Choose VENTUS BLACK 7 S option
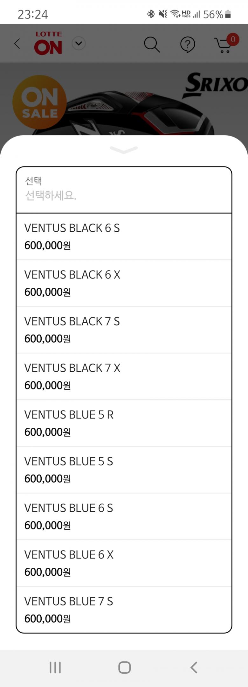The width and height of the screenshot is (248, 687). [x=124, y=330]
